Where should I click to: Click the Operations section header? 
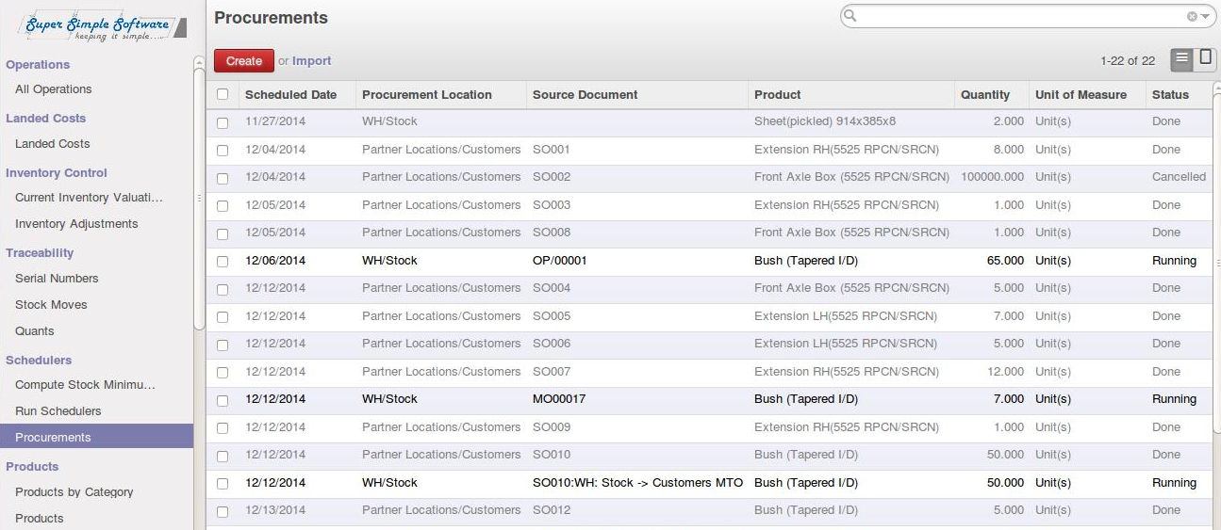click(x=38, y=65)
